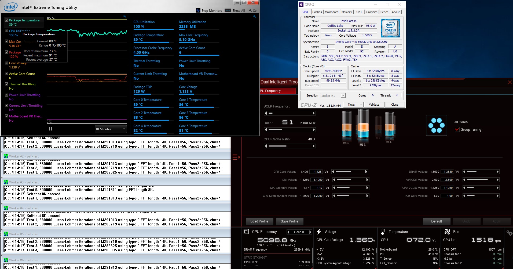Open graph settings wrench icon above chart

125,17
